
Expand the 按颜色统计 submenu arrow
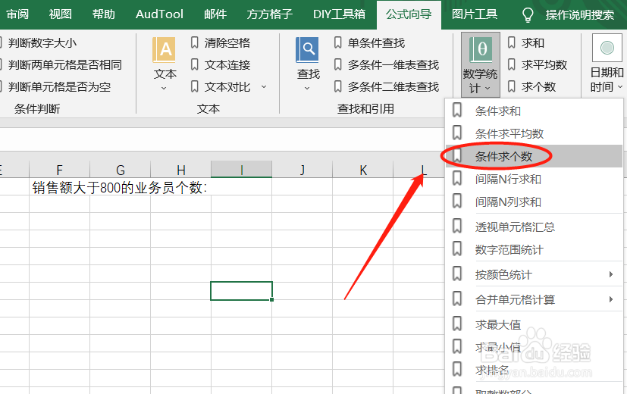[x=611, y=274]
